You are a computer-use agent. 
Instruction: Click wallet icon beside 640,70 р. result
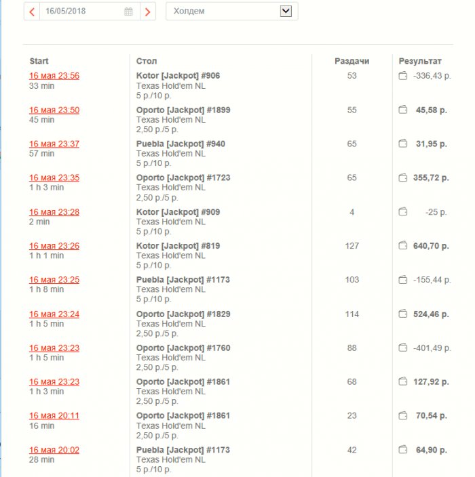point(403,245)
